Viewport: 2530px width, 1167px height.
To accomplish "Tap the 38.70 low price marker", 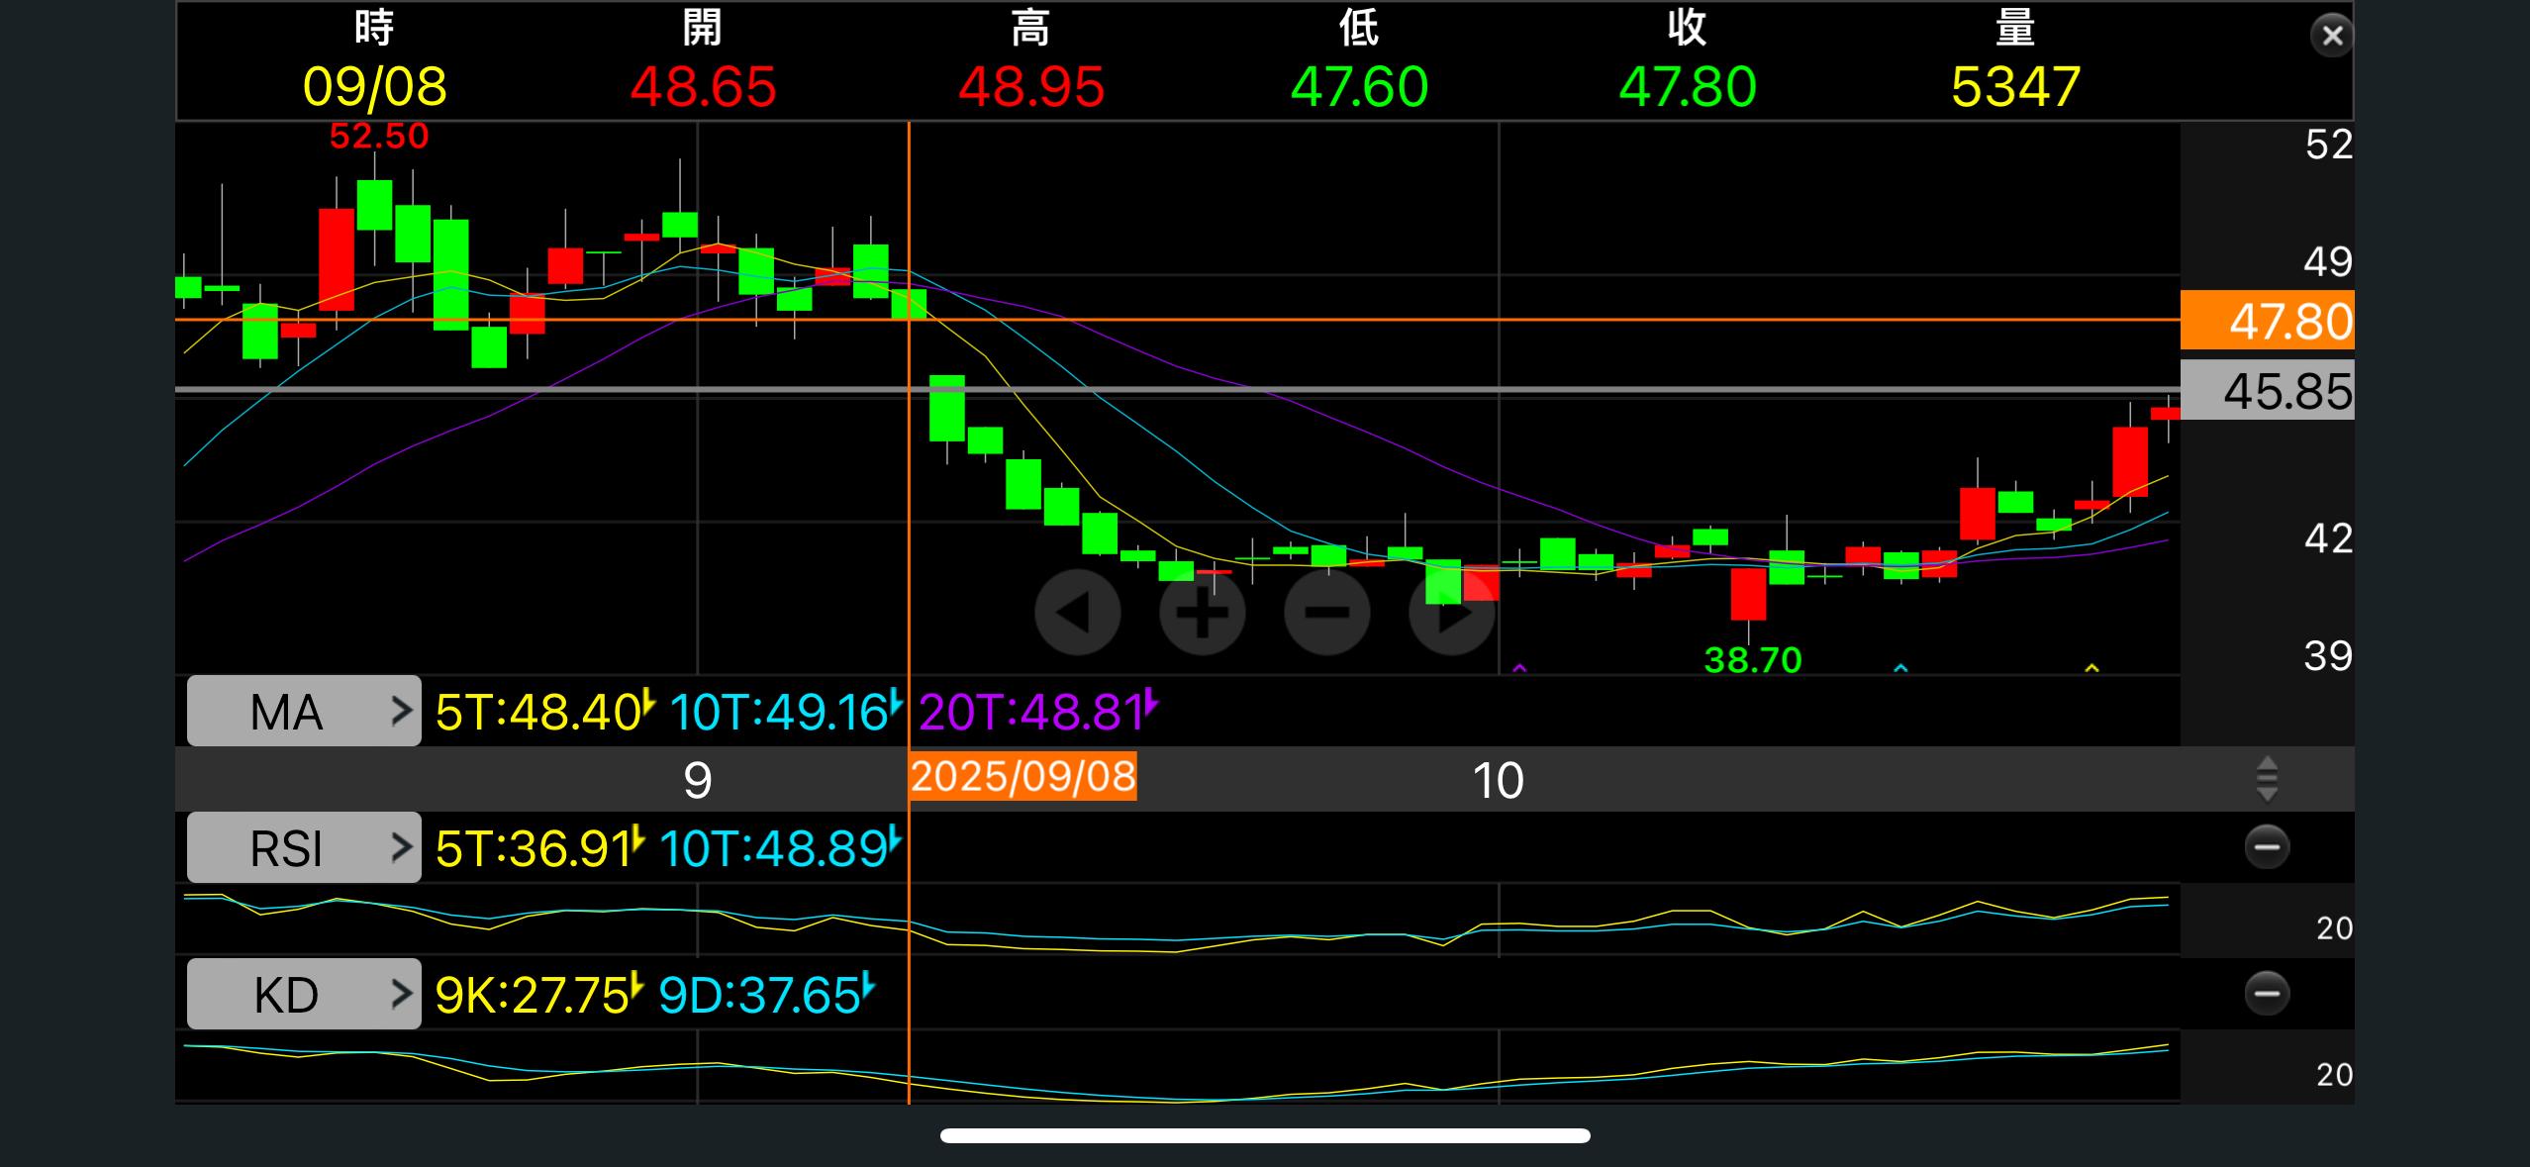I will point(1752,660).
